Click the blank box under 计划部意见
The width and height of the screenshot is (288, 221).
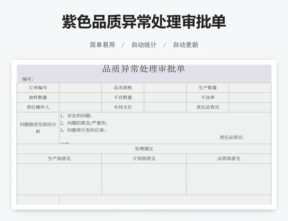(144, 179)
